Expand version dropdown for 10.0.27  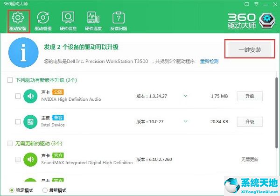click(x=186, y=121)
